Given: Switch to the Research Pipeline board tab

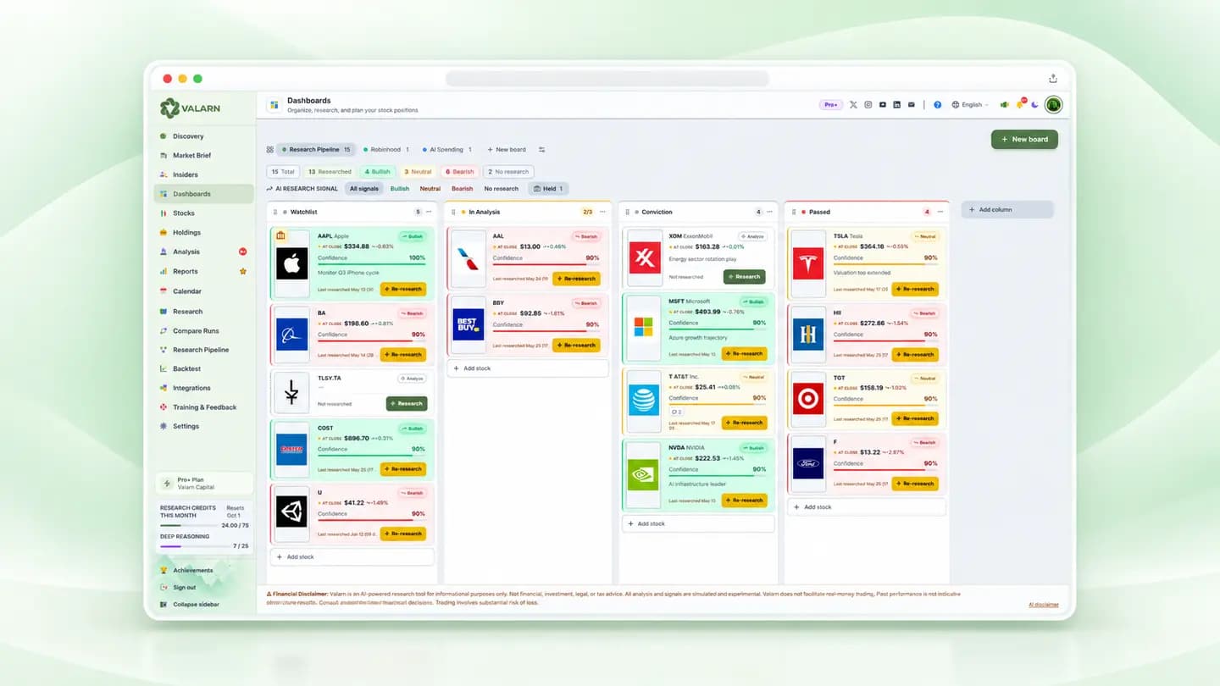Looking at the screenshot, I should pos(314,150).
